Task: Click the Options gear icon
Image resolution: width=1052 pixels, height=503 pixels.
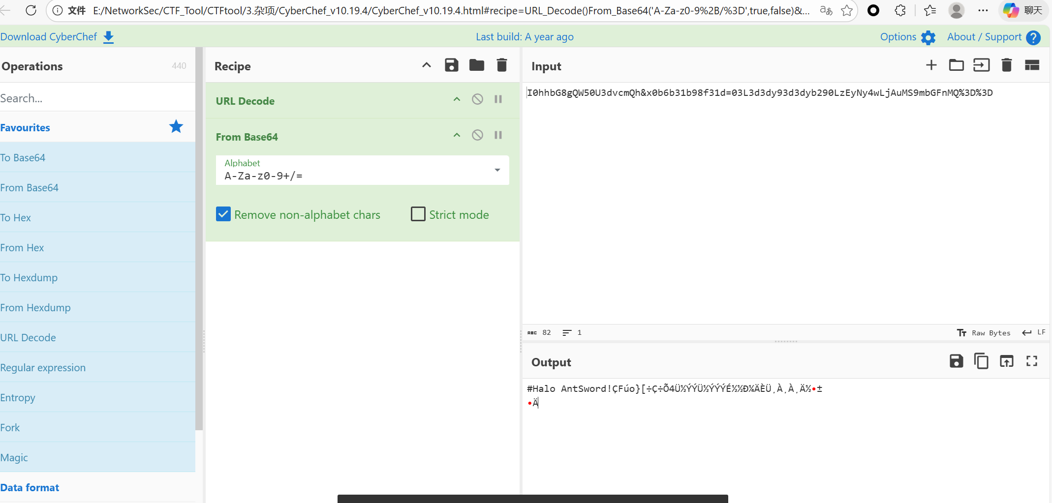Action: click(928, 37)
